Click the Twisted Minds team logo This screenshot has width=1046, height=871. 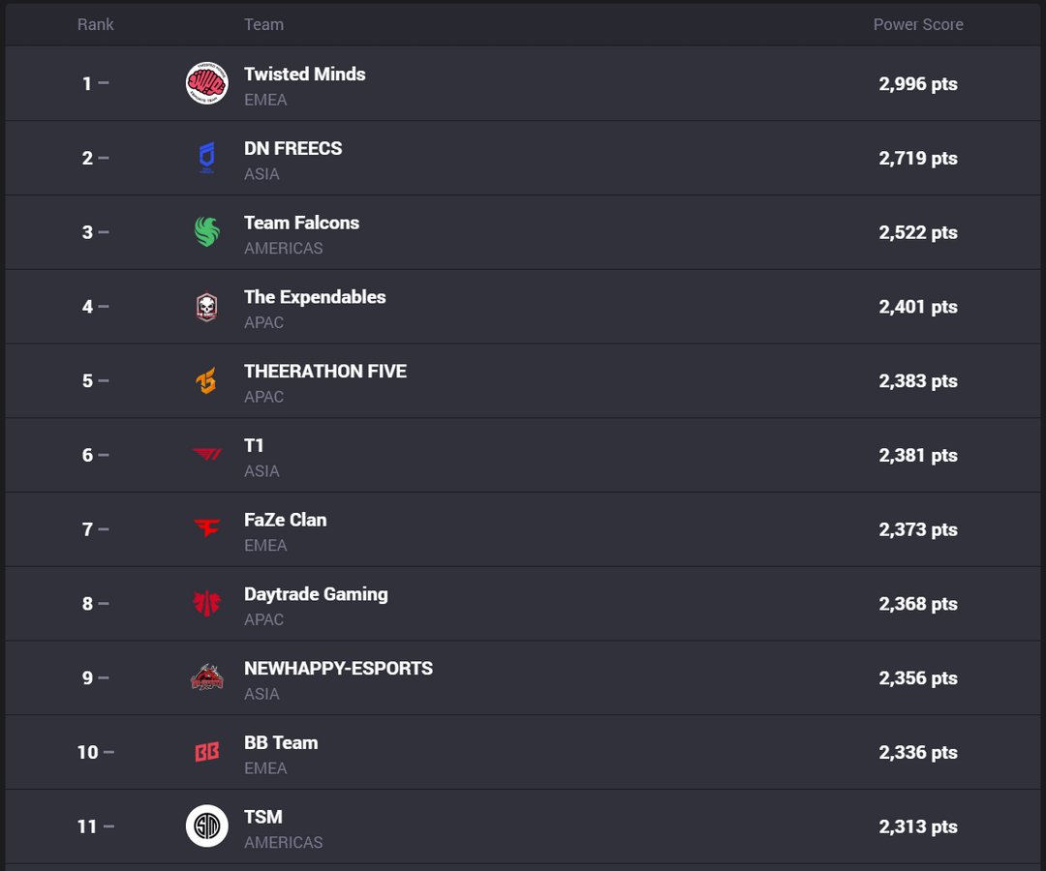coord(206,83)
